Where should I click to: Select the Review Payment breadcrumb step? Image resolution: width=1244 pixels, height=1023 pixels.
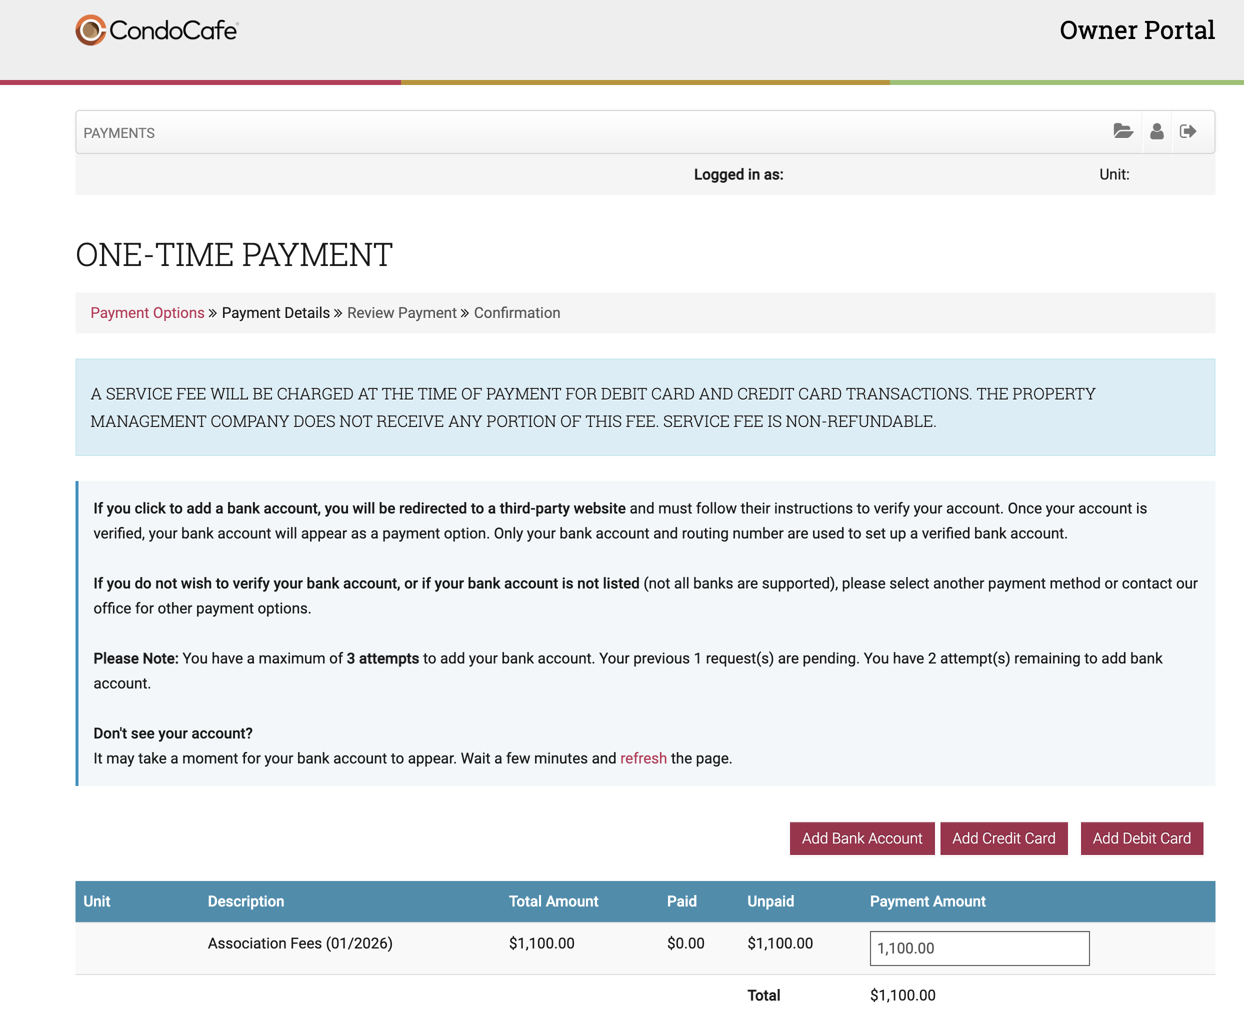(402, 313)
